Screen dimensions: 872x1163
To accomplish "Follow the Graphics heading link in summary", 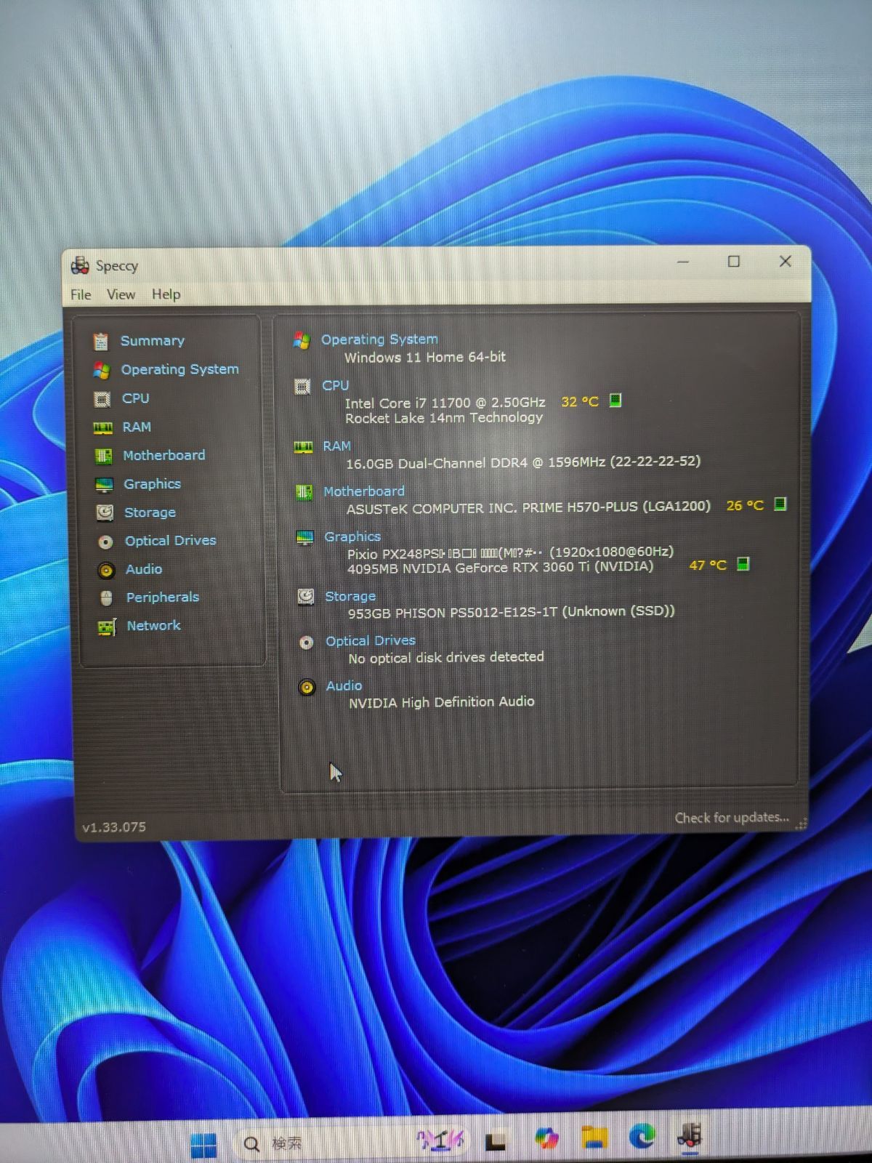I will pyautogui.click(x=352, y=536).
